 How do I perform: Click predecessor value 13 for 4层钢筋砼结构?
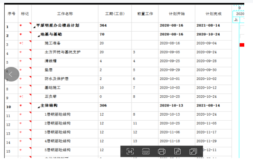(x=135, y=141)
